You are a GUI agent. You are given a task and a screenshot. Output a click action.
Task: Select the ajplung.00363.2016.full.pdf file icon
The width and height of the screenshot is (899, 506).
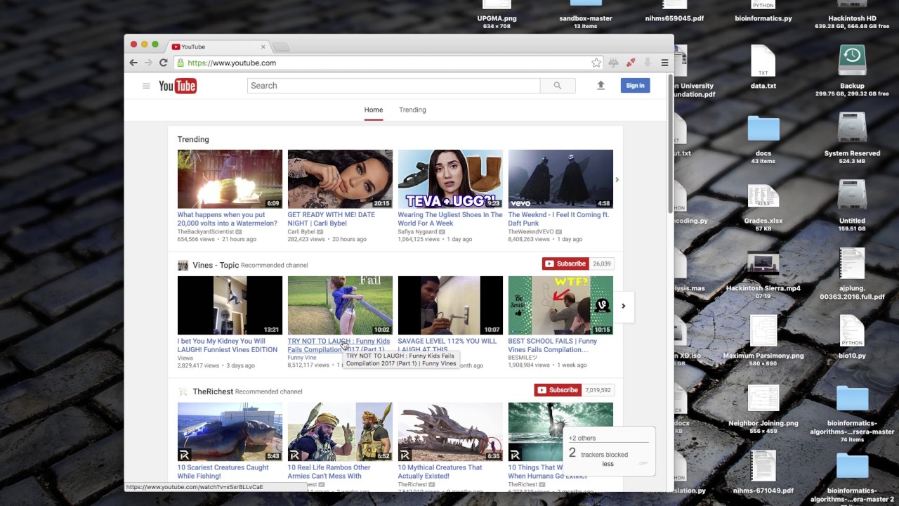coord(852,264)
